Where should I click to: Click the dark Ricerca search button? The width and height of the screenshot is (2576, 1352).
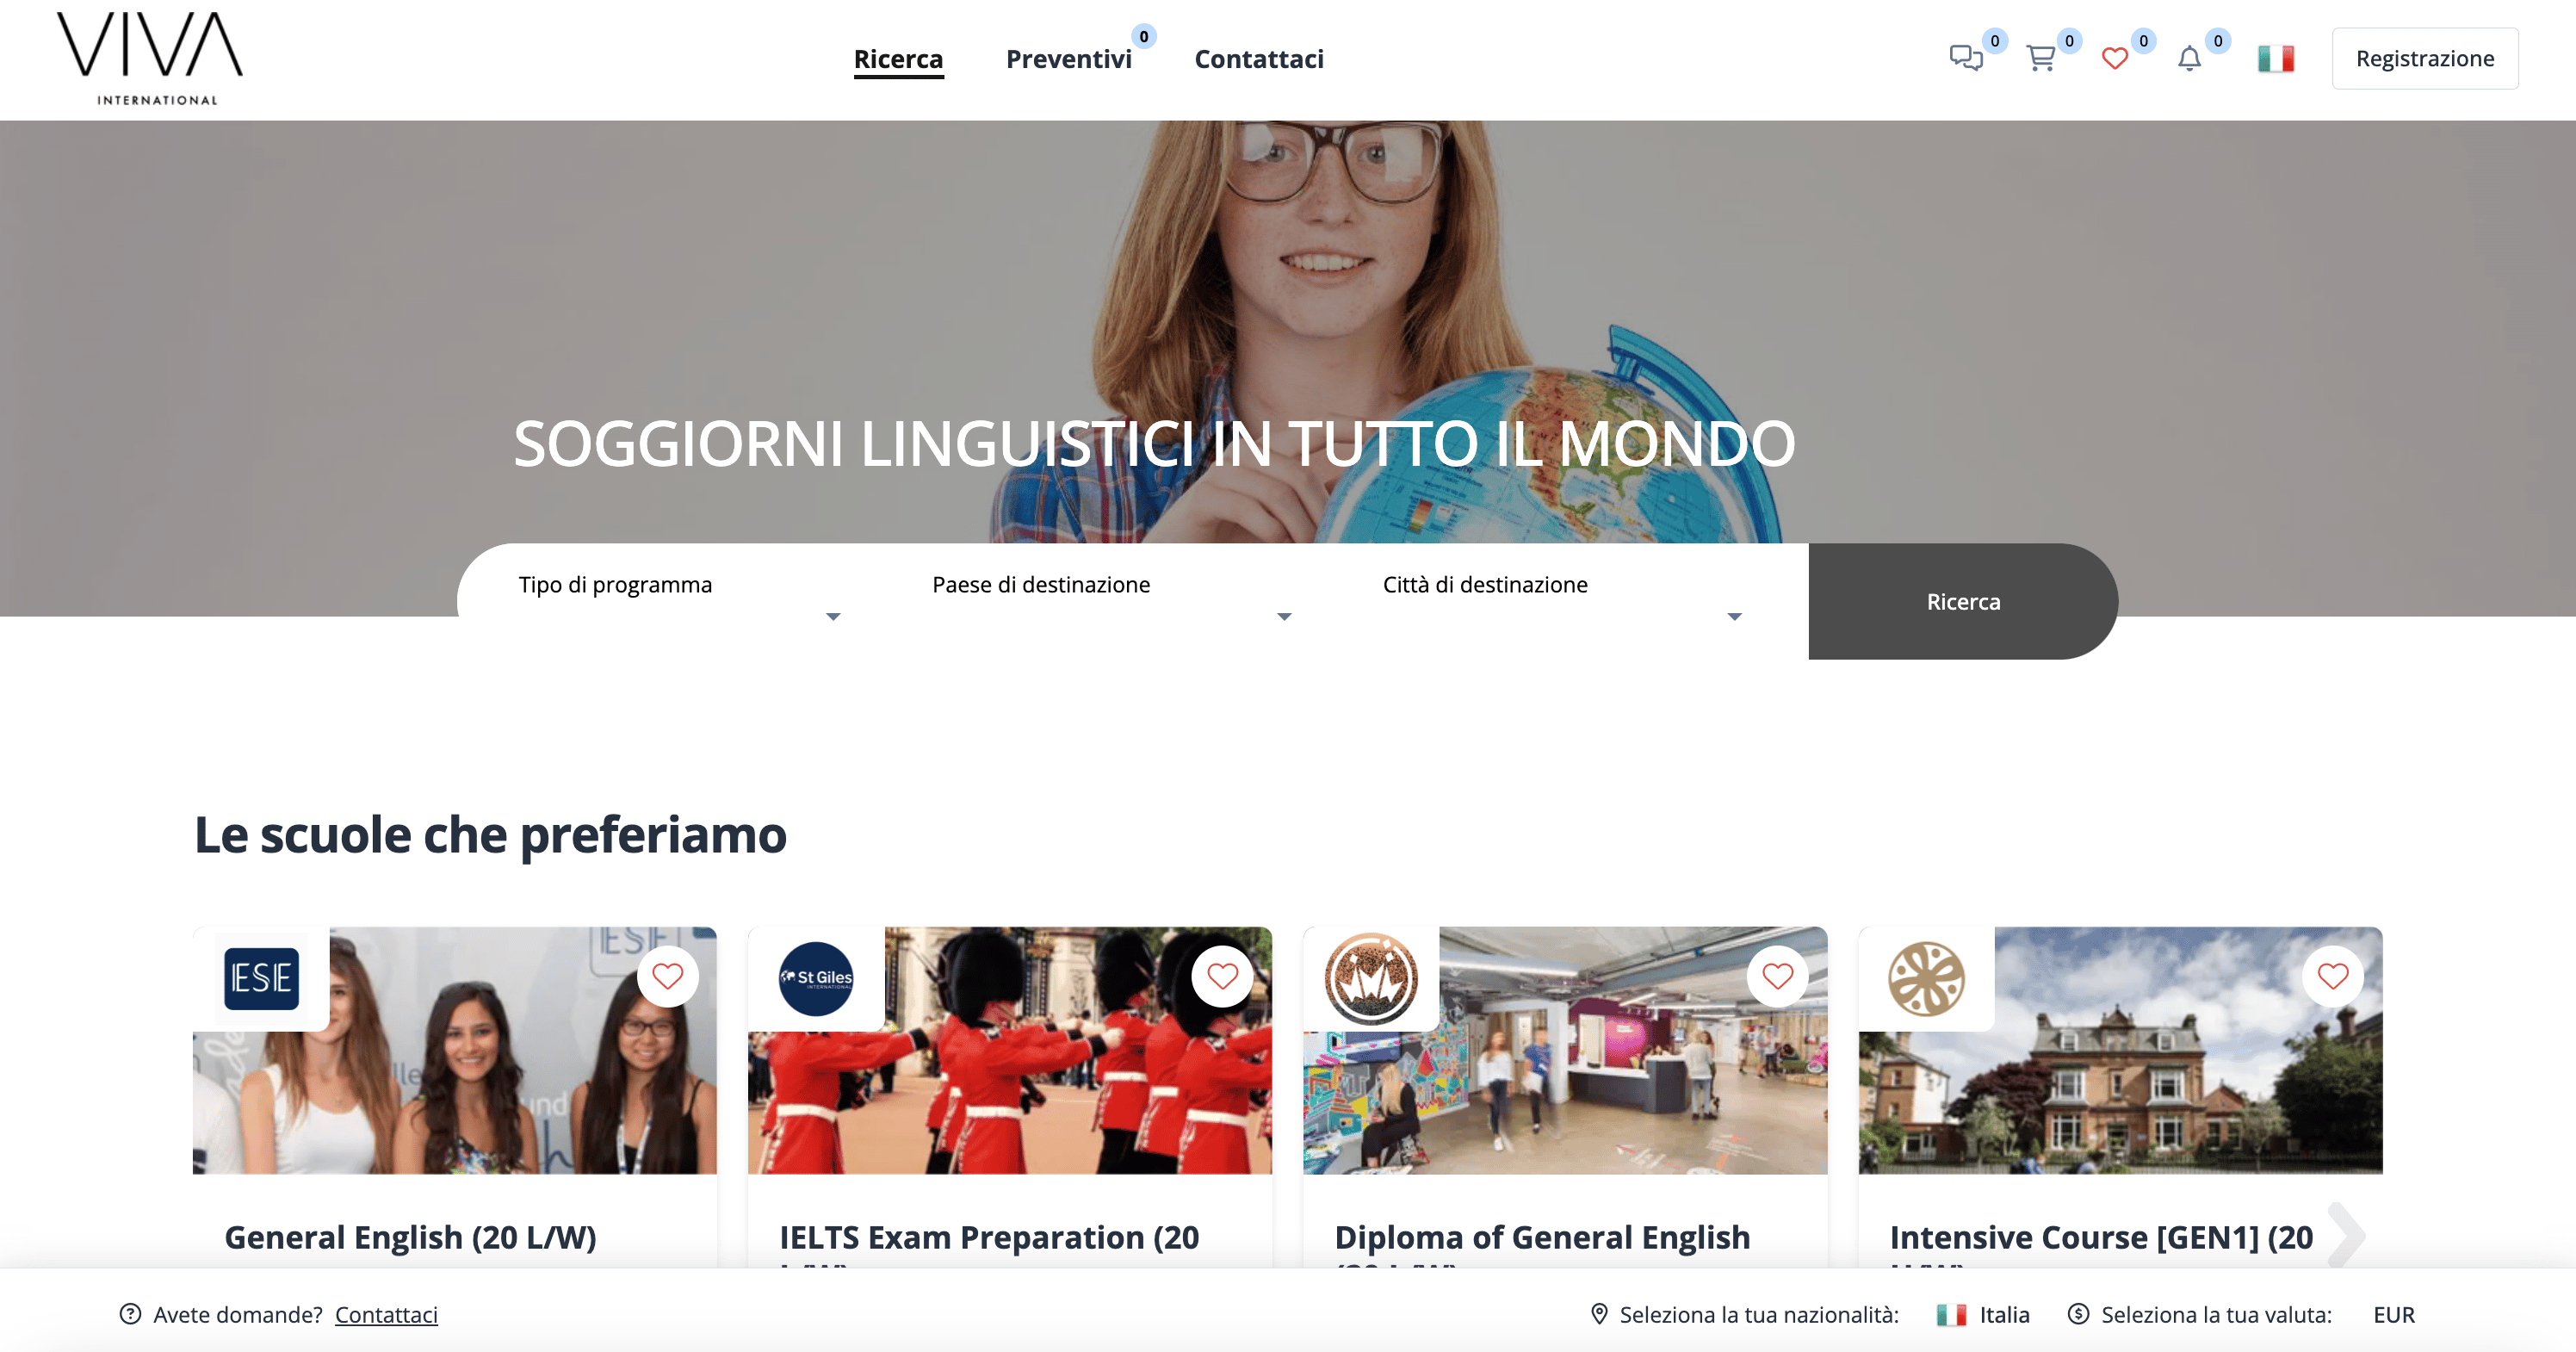(x=1963, y=601)
